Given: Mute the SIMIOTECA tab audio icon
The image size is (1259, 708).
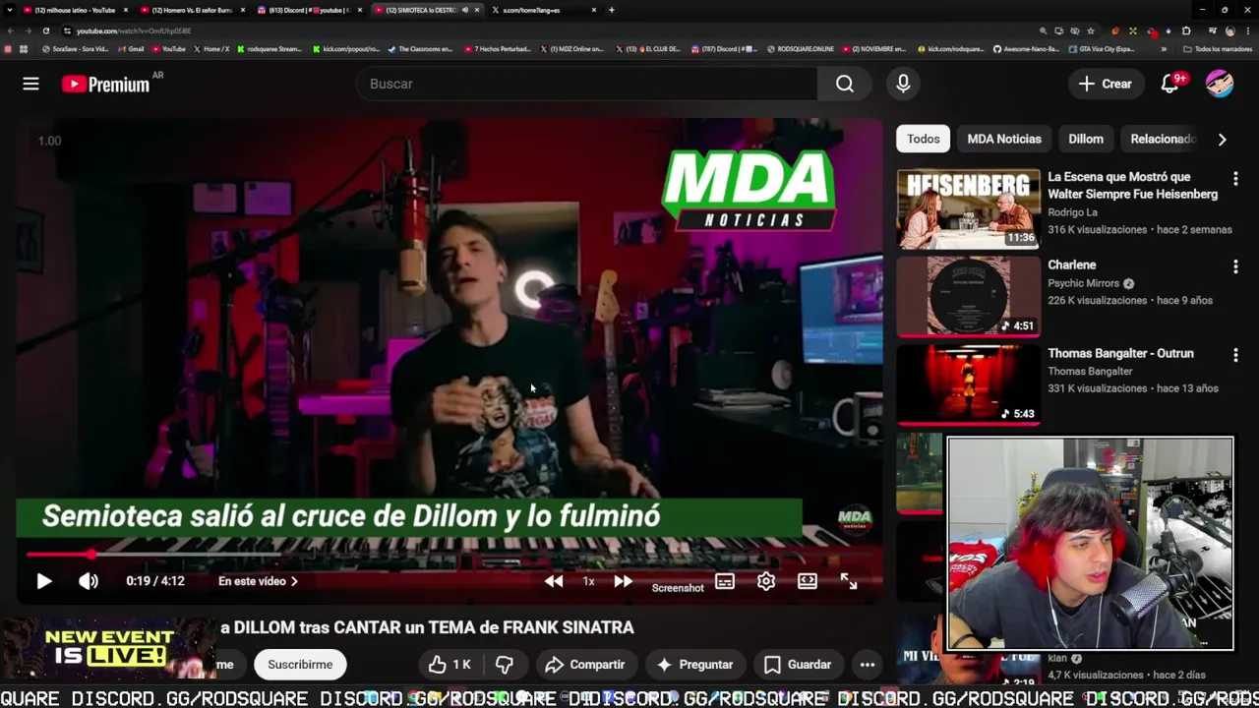Looking at the screenshot, I should pyautogui.click(x=465, y=10).
